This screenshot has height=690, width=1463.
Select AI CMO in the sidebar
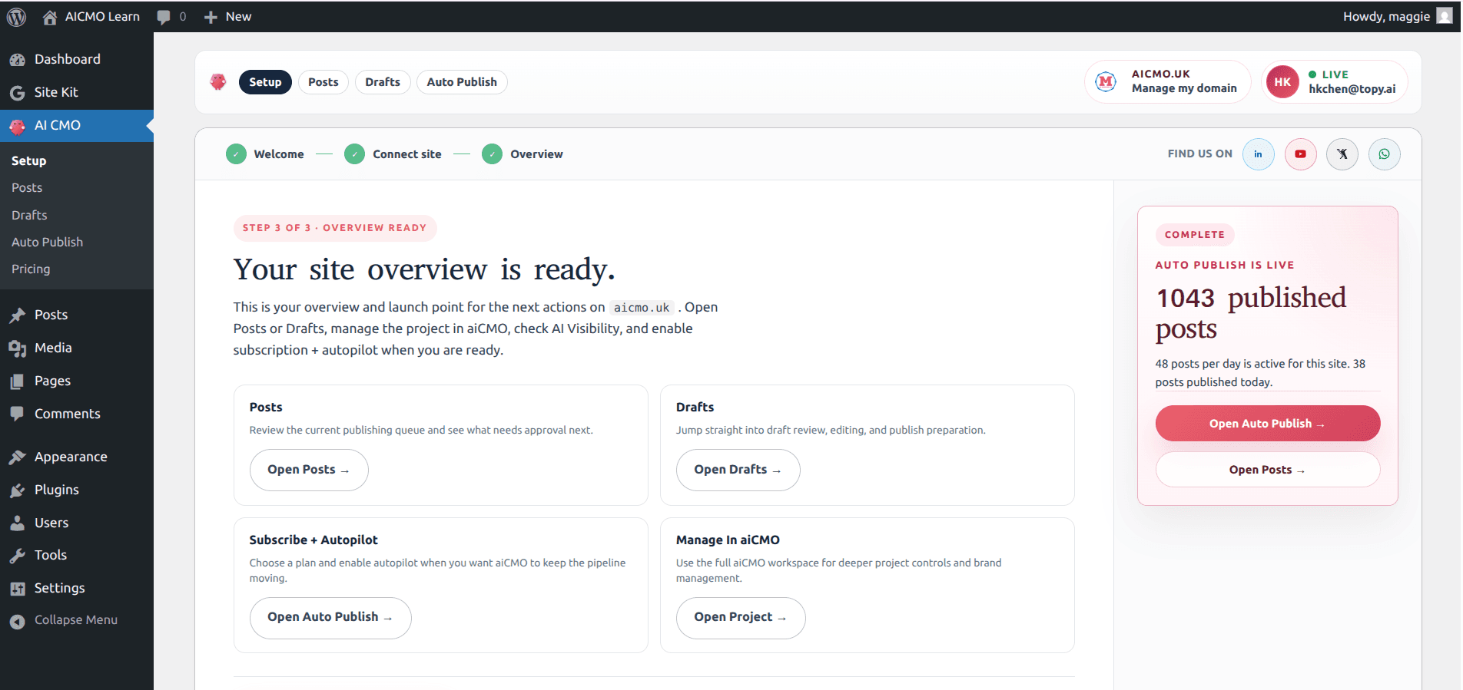[x=77, y=125]
